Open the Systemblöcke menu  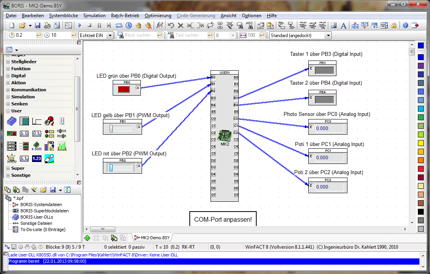63,16
